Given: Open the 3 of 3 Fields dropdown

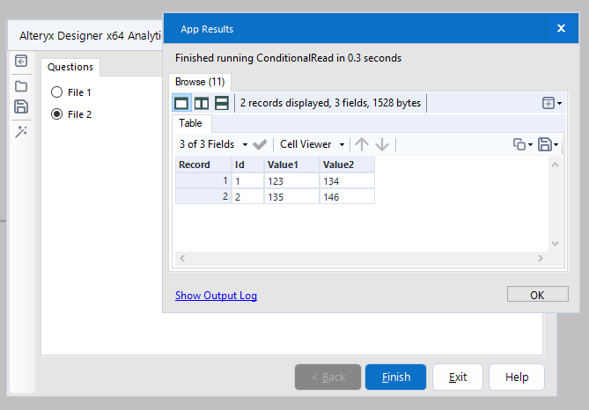Looking at the screenshot, I should [x=212, y=144].
